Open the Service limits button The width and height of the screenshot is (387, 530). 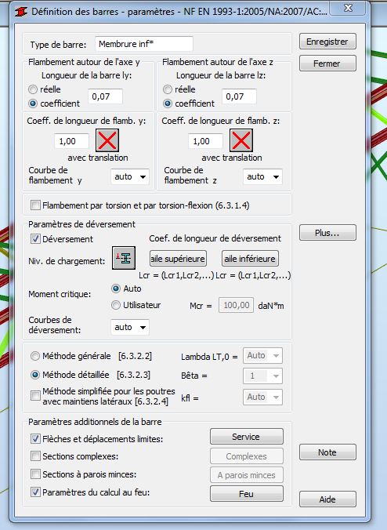(247, 437)
